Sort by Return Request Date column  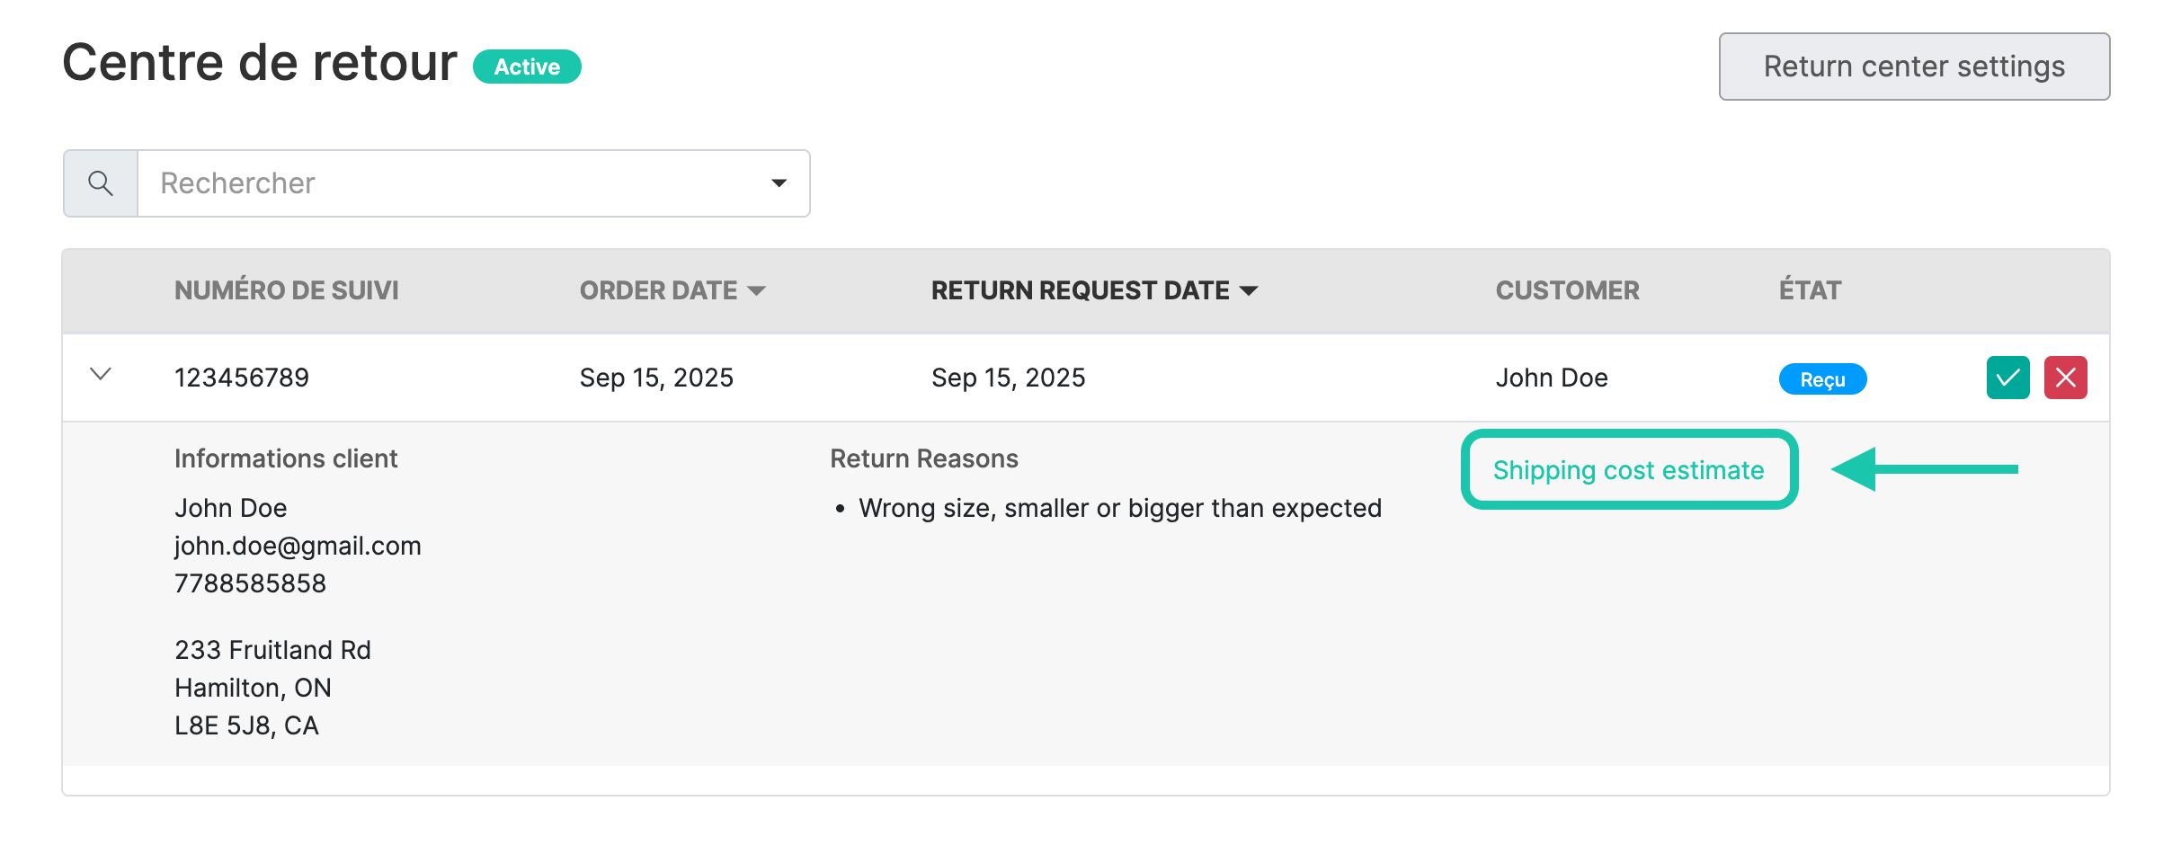(1093, 290)
